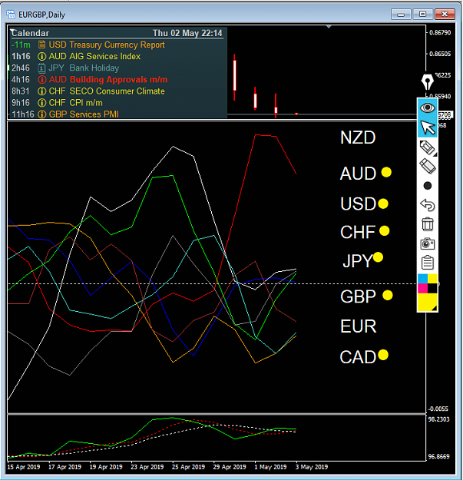Image resolution: width=463 pixels, height=480 pixels.
Task: Select the highlighter tool in the toolbar
Action: point(428,147)
